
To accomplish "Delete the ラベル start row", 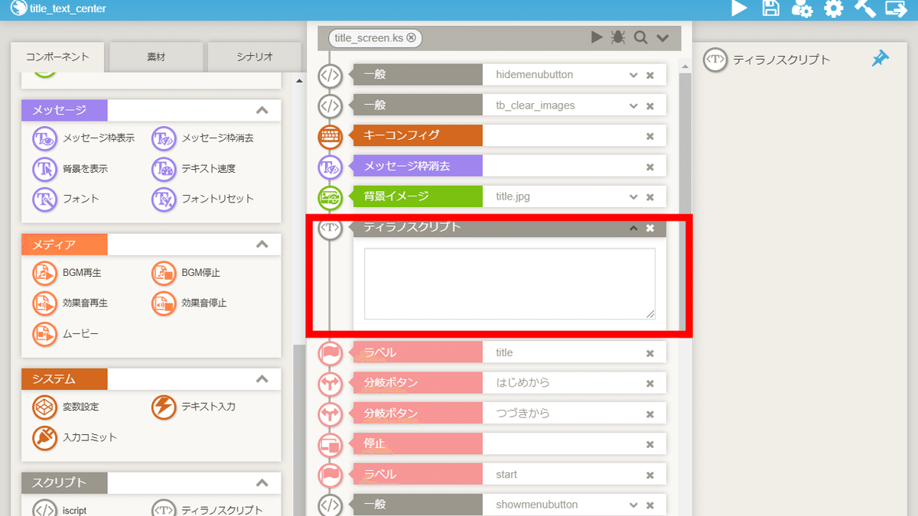I will coord(650,475).
